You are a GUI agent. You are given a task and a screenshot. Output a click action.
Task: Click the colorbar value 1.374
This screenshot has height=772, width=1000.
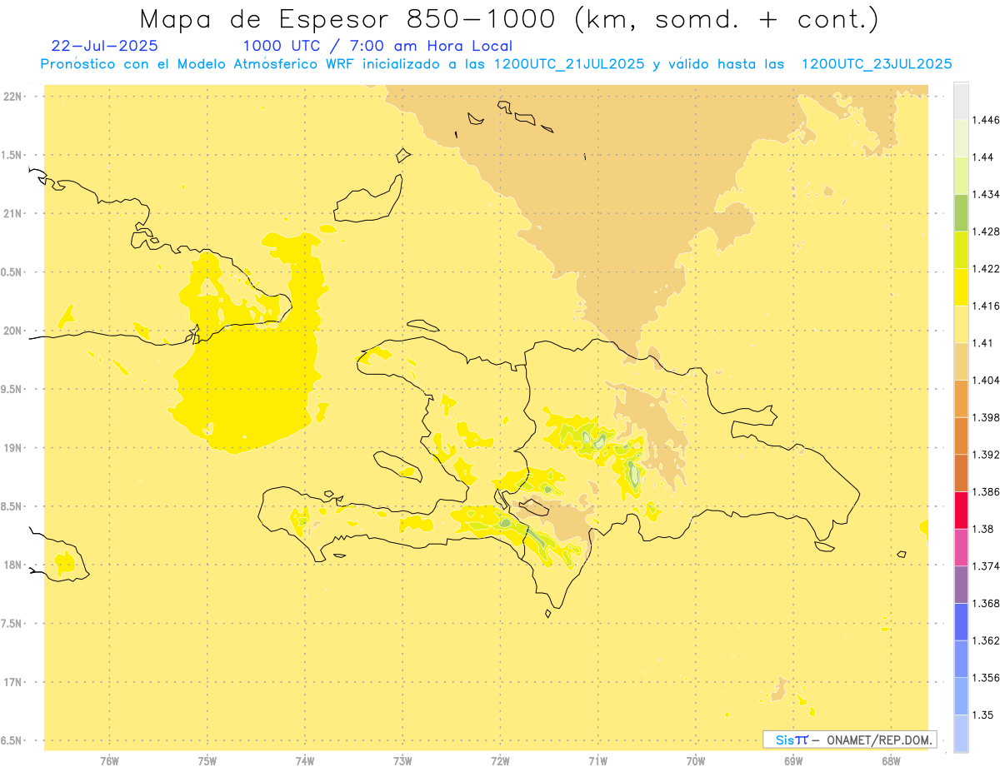pos(986,566)
